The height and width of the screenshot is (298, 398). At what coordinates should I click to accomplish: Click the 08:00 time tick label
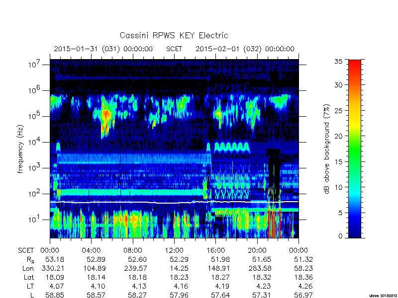[133, 251]
